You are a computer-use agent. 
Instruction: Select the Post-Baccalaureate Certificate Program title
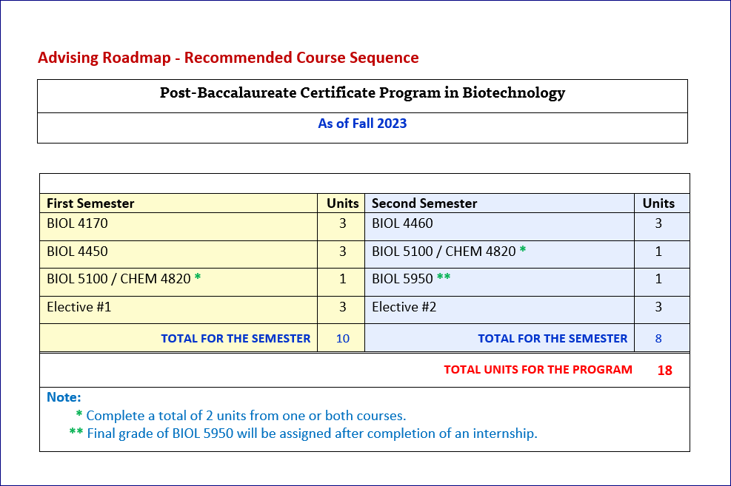pos(362,93)
